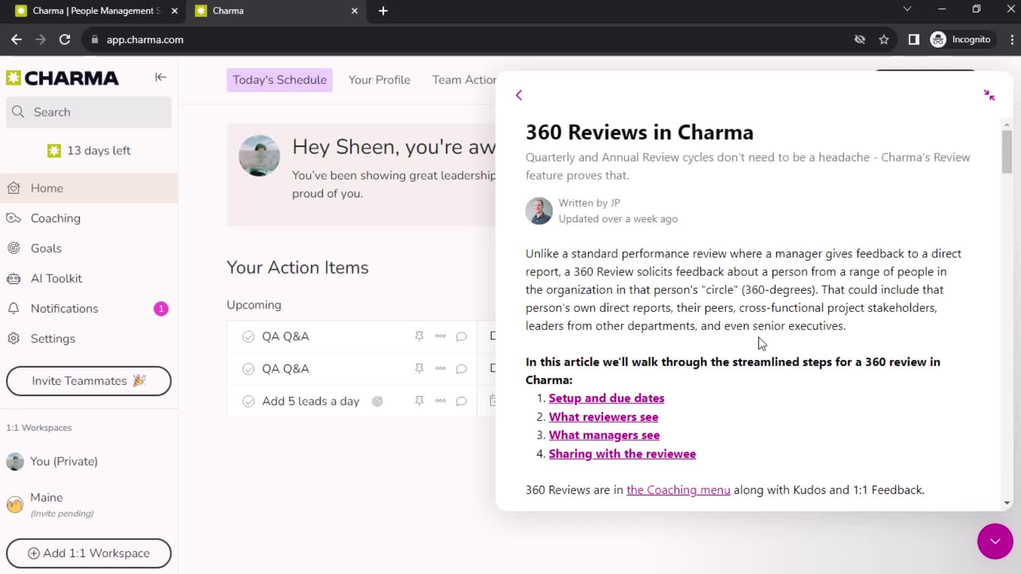Open What managers see link

(x=604, y=435)
